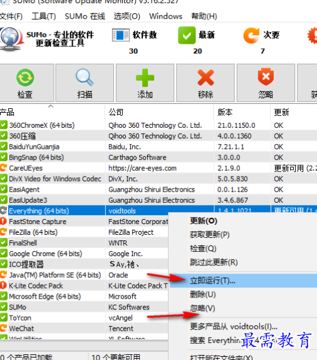This screenshot has width=317, height=360.
Task: Click status icon of SUMo row
Action: 4,307
